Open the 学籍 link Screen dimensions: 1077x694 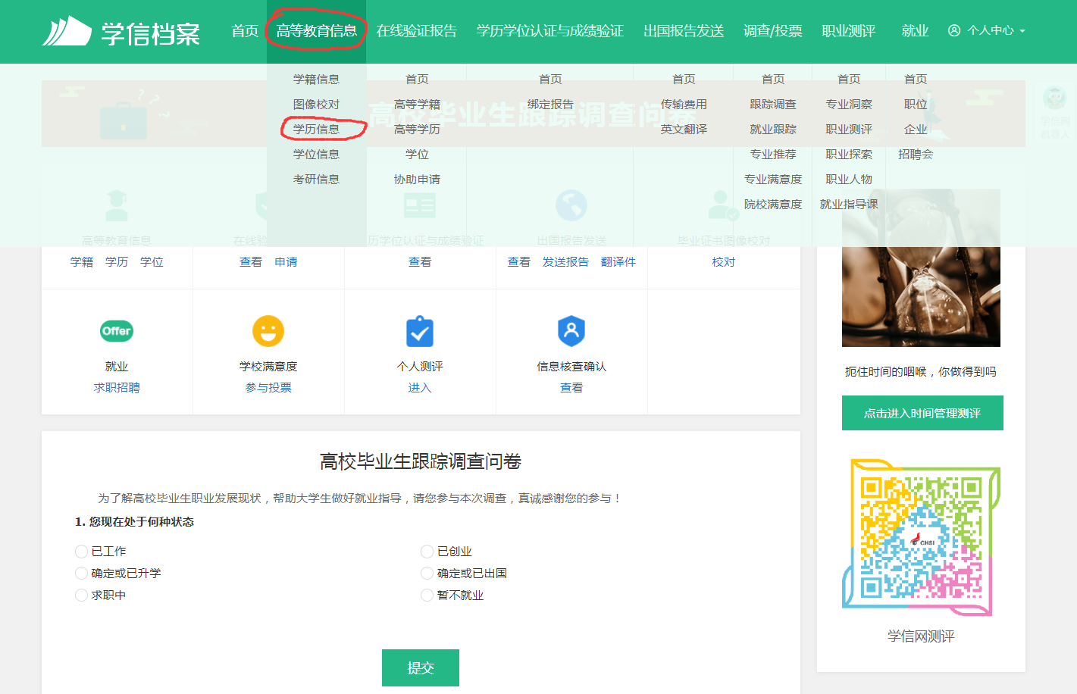(82, 261)
